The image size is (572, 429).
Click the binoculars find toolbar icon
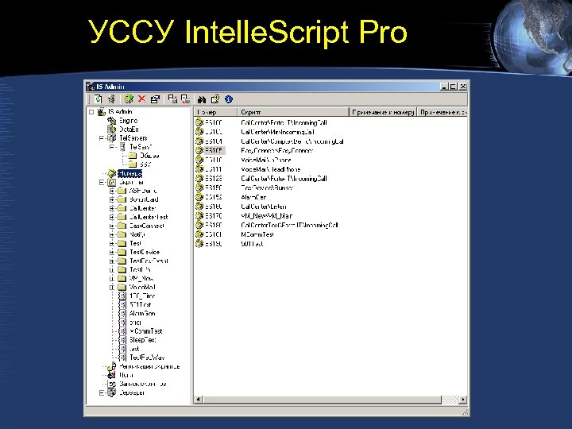pos(202,99)
